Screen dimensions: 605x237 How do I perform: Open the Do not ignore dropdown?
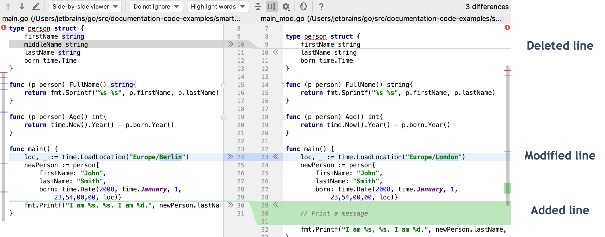pyautogui.click(x=156, y=6)
